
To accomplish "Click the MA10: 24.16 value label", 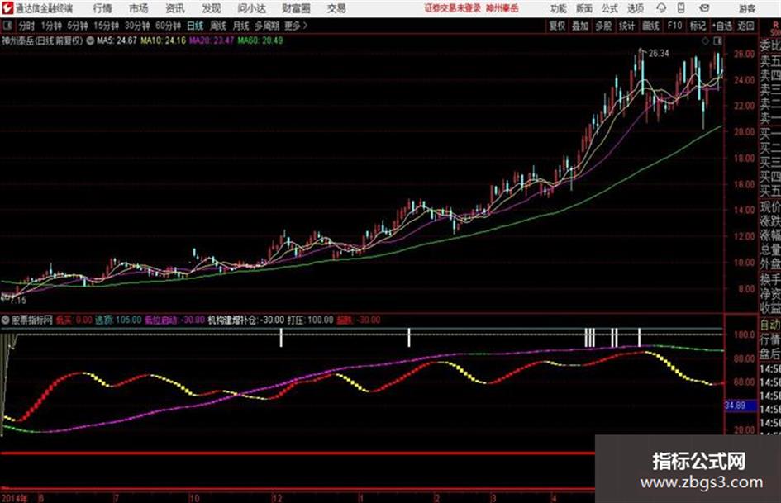I will tap(163, 40).
